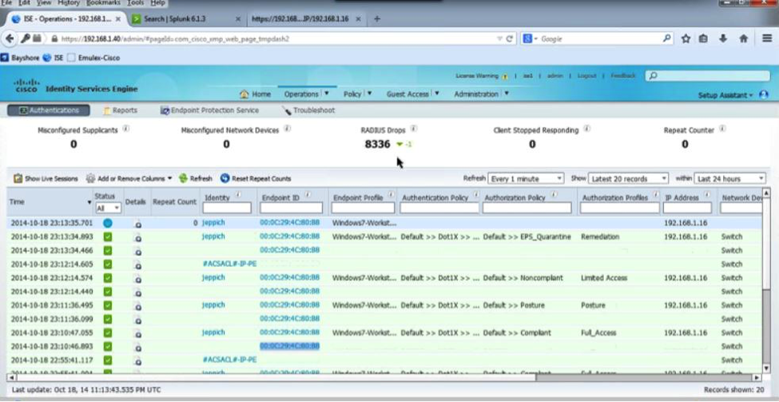The height and width of the screenshot is (402, 779).
Task: Open details icon for the 23:13:34.893 row
Action: [x=138, y=237]
